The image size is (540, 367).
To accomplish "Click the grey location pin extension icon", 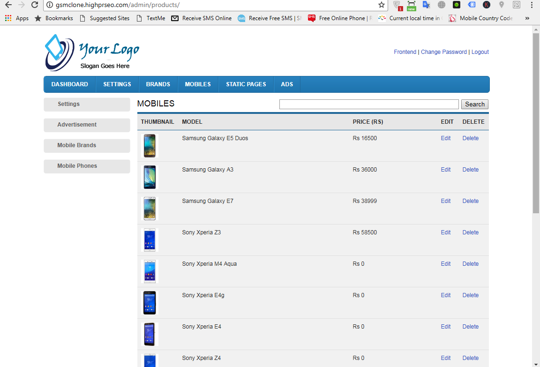I will point(502,5).
